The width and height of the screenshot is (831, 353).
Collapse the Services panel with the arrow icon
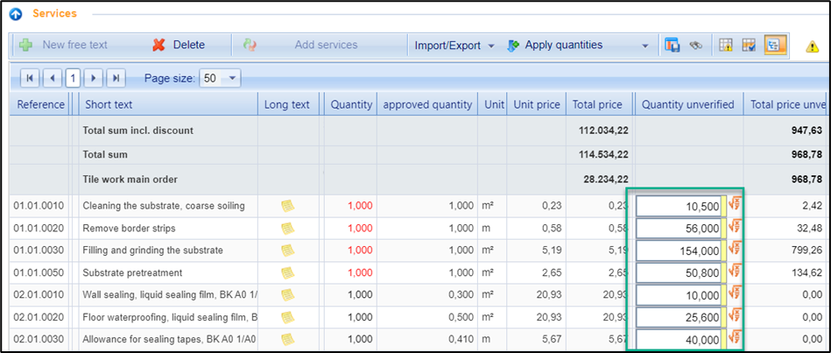[16, 14]
